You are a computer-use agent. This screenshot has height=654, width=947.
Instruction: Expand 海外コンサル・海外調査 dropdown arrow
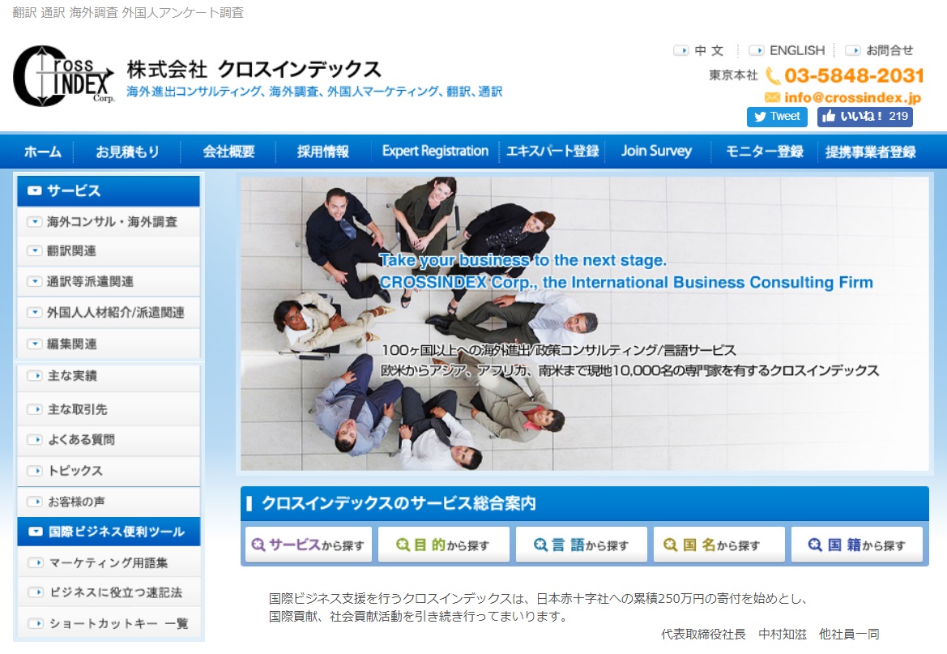(x=34, y=221)
